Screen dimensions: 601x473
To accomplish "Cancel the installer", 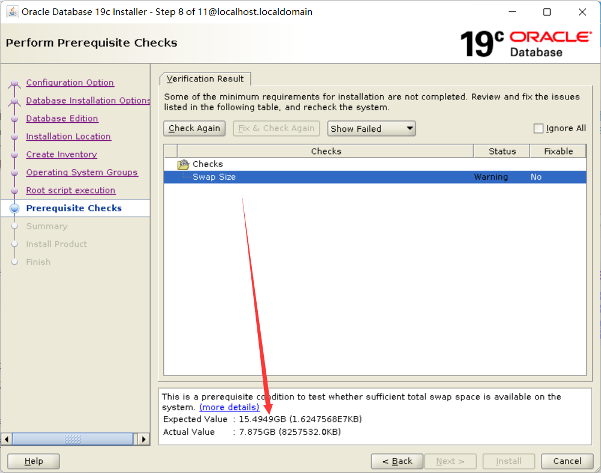I will pos(567,461).
